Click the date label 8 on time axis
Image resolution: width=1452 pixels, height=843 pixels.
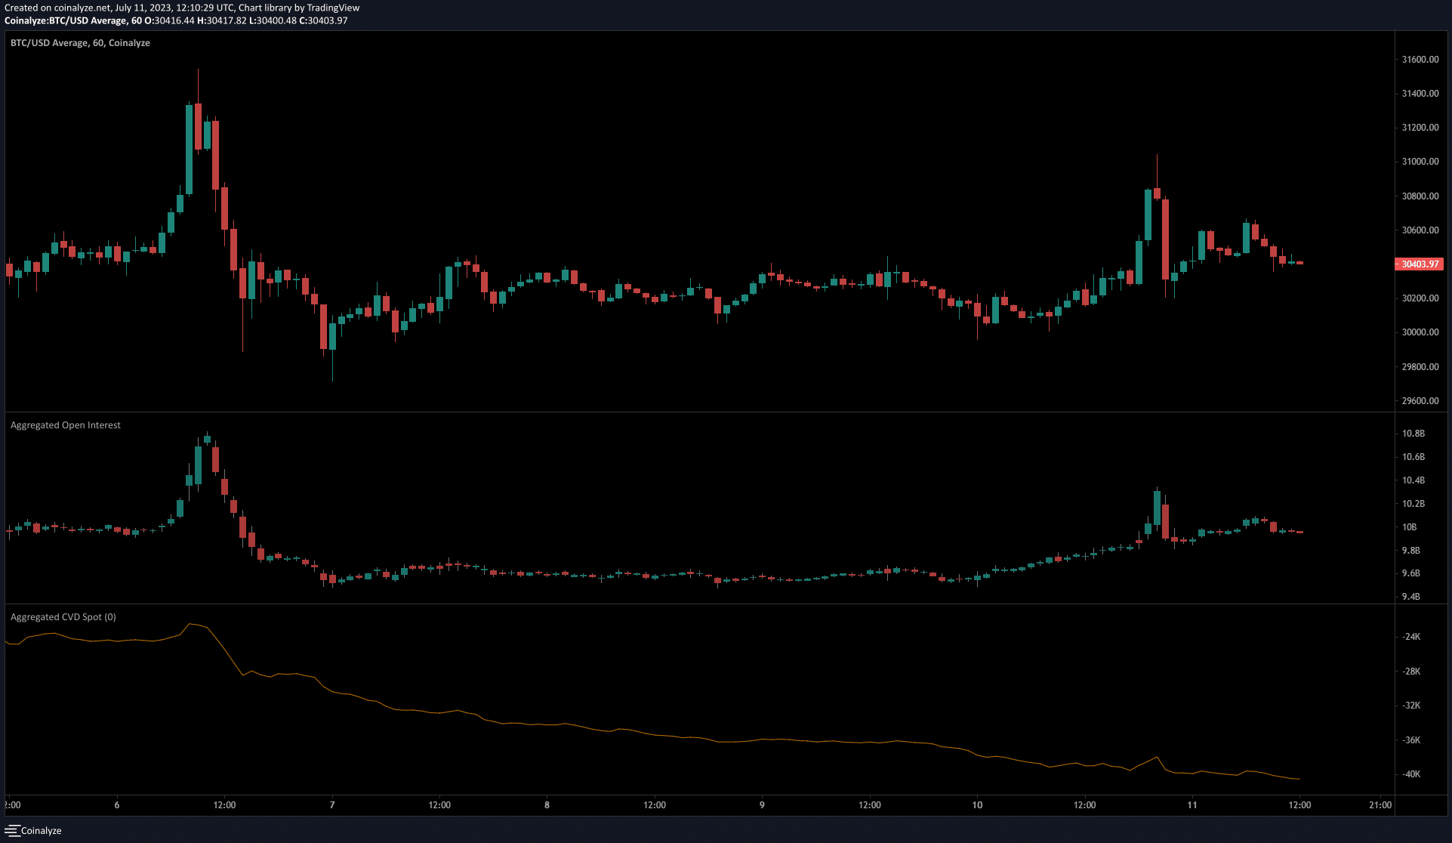pyautogui.click(x=547, y=805)
